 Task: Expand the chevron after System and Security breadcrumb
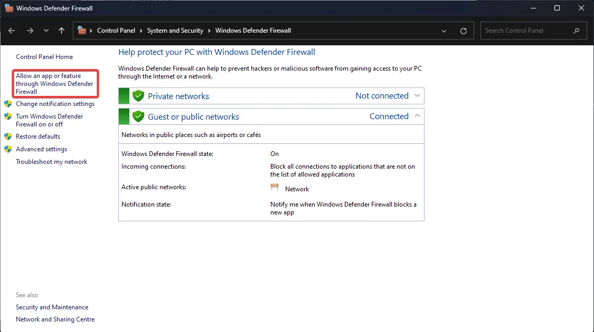click(209, 31)
